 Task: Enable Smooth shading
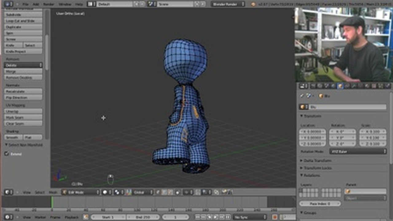point(13,138)
